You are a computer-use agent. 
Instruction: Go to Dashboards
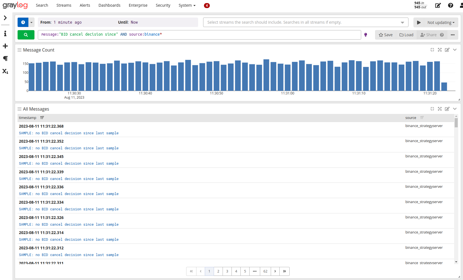point(109,5)
